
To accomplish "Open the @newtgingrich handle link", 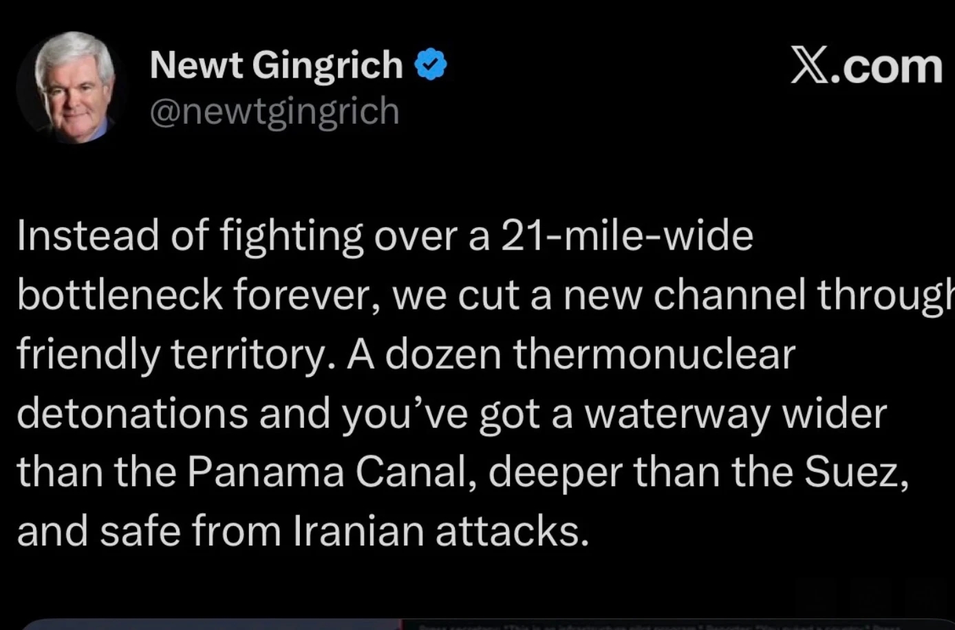I will [275, 111].
